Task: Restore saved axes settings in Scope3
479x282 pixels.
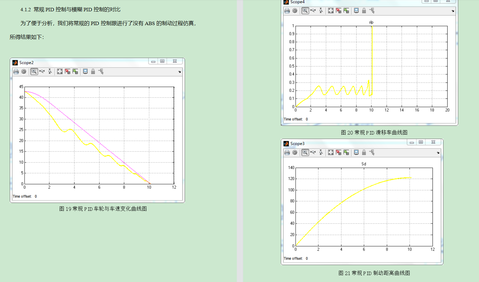Action: click(346, 152)
